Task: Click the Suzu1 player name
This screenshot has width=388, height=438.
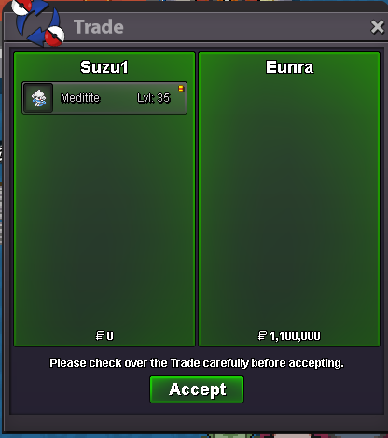Action: coord(104,67)
